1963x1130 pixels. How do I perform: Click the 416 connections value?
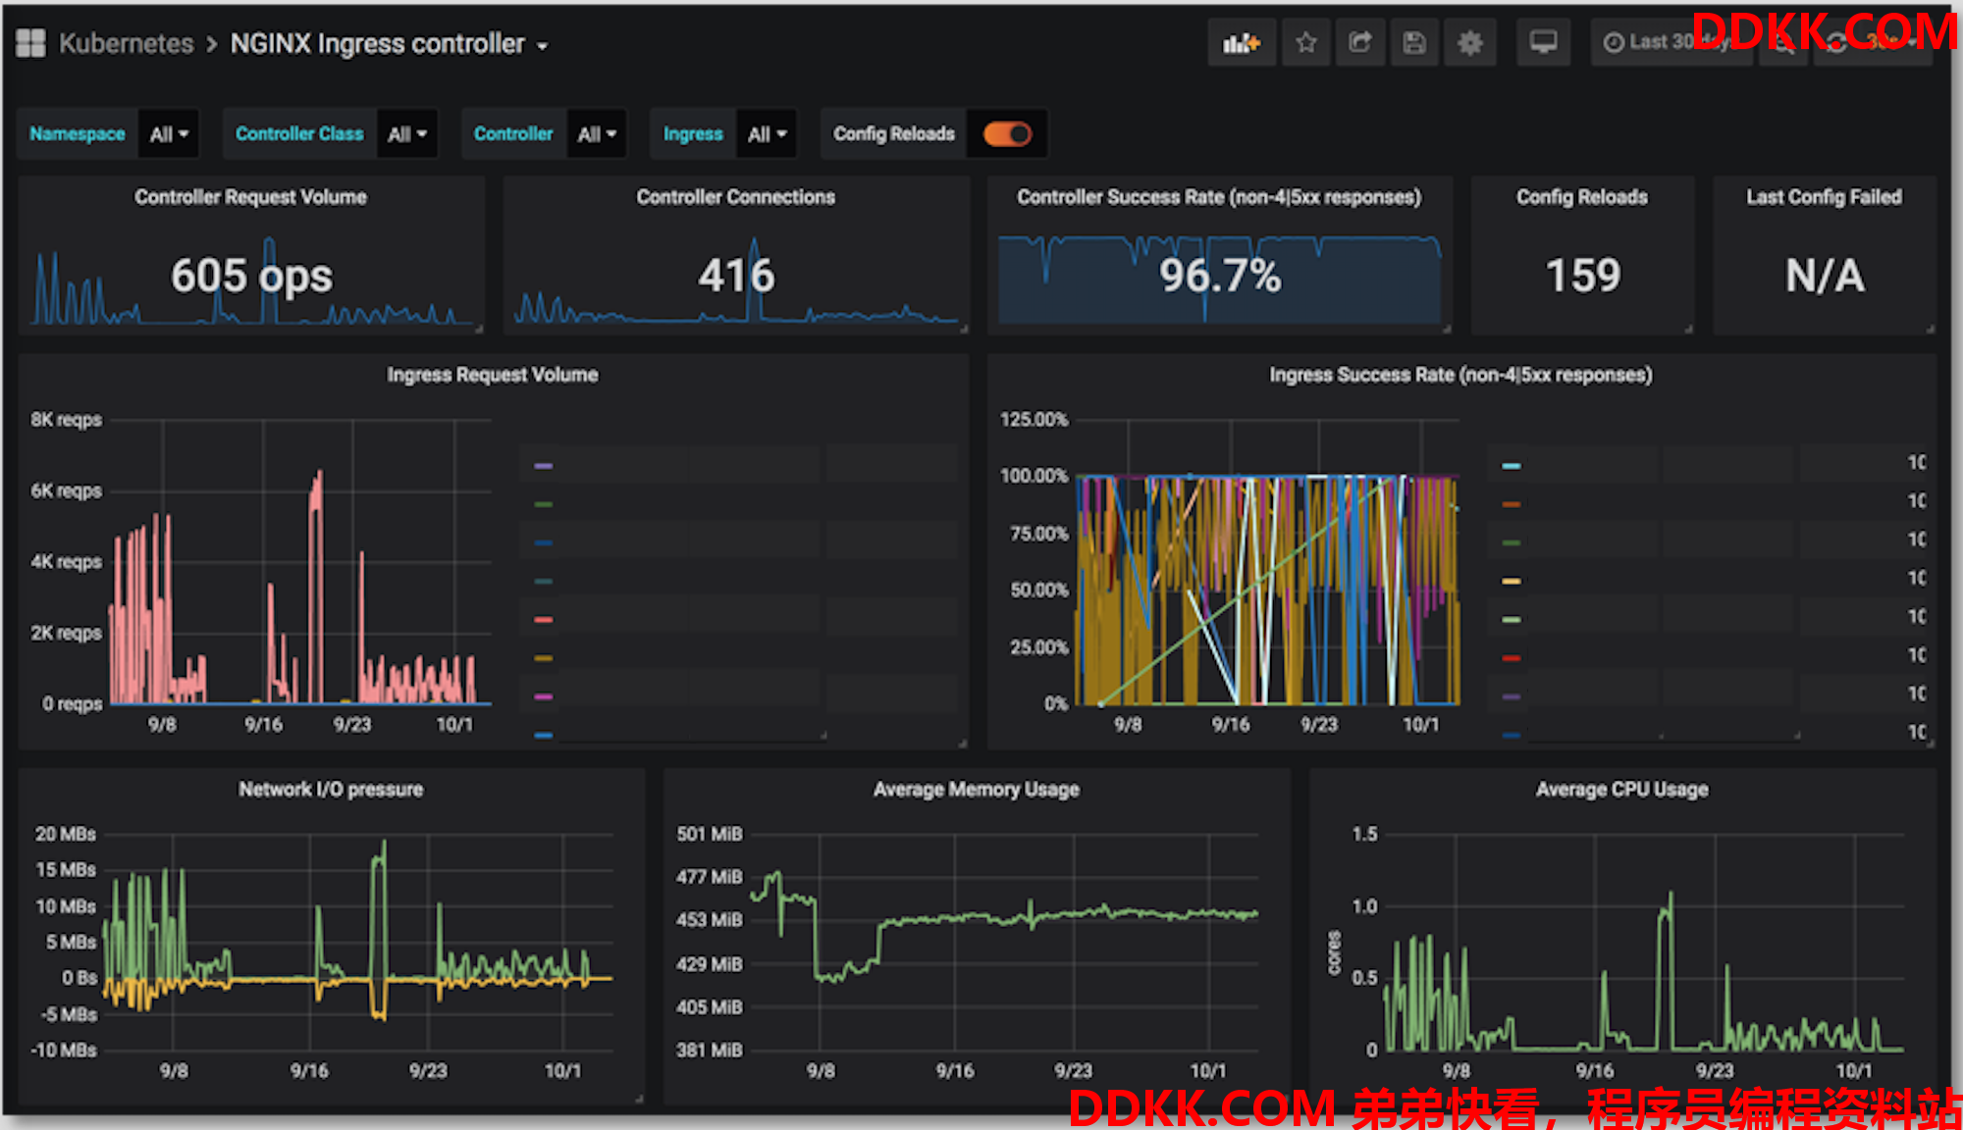[736, 276]
